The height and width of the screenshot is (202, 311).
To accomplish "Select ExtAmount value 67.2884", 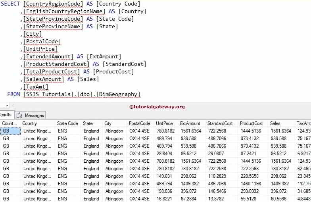I will [188, 199].
